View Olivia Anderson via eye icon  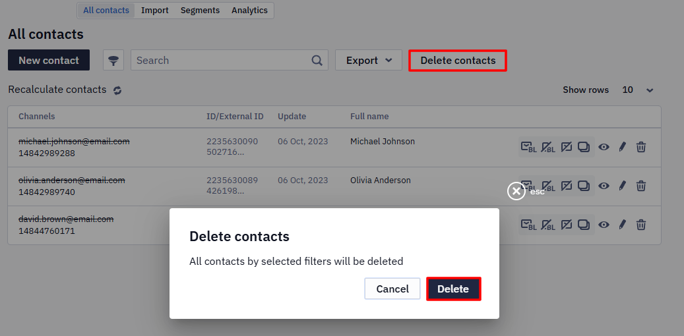pyautogui.click(x=604, y=186)
